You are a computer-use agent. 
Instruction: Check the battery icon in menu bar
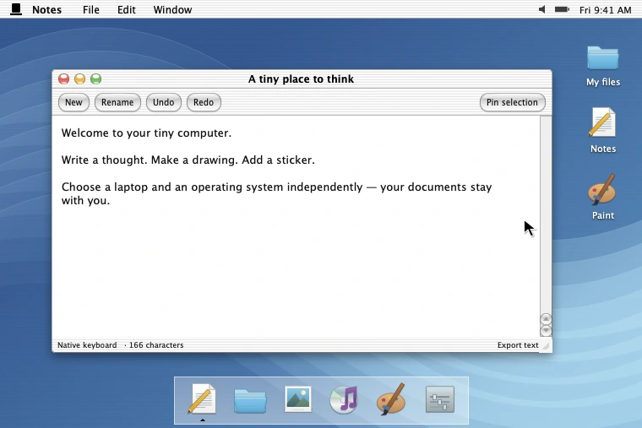click(x=562, y=9)
